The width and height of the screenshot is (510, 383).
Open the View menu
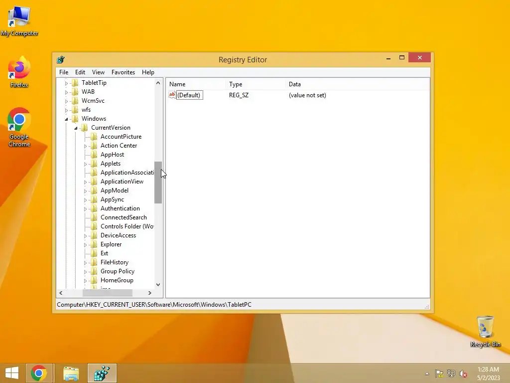tap(98, 72)
